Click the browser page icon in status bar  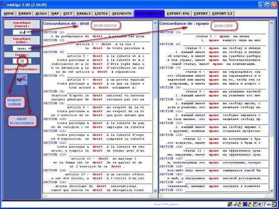click(x=260, y=204)
